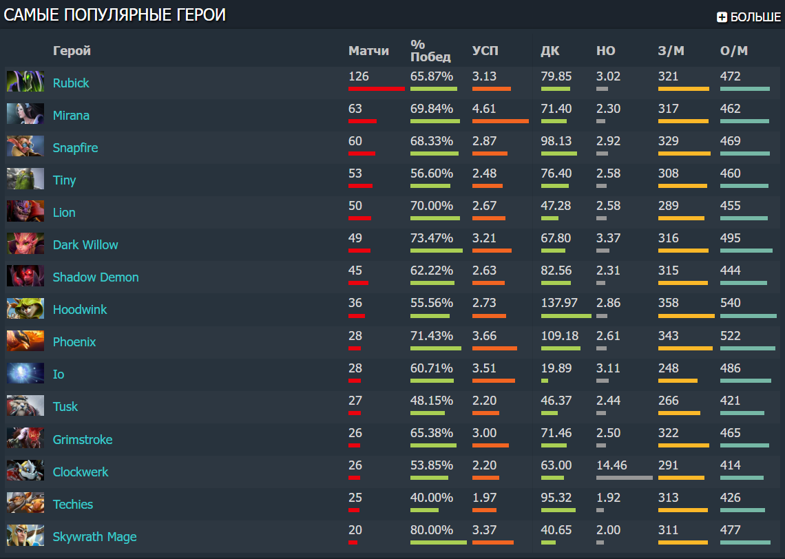Click Io's ДК value 19.89

pyautogui.click(x=556, y=368)
